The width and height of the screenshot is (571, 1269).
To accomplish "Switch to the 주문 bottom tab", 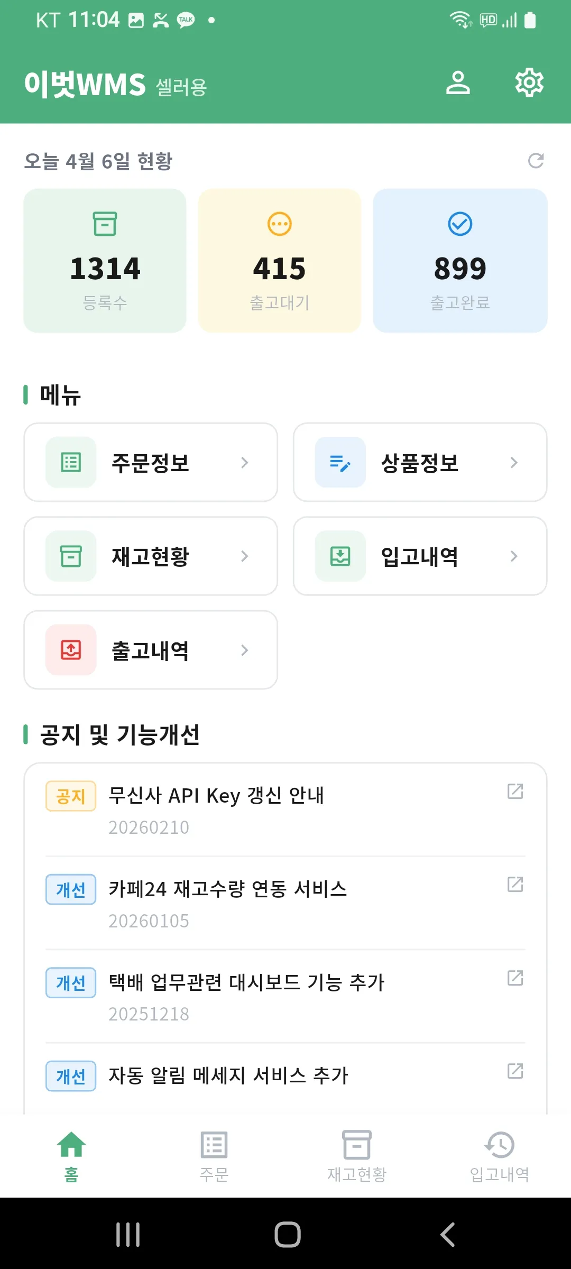I will tap(214, 1156).
